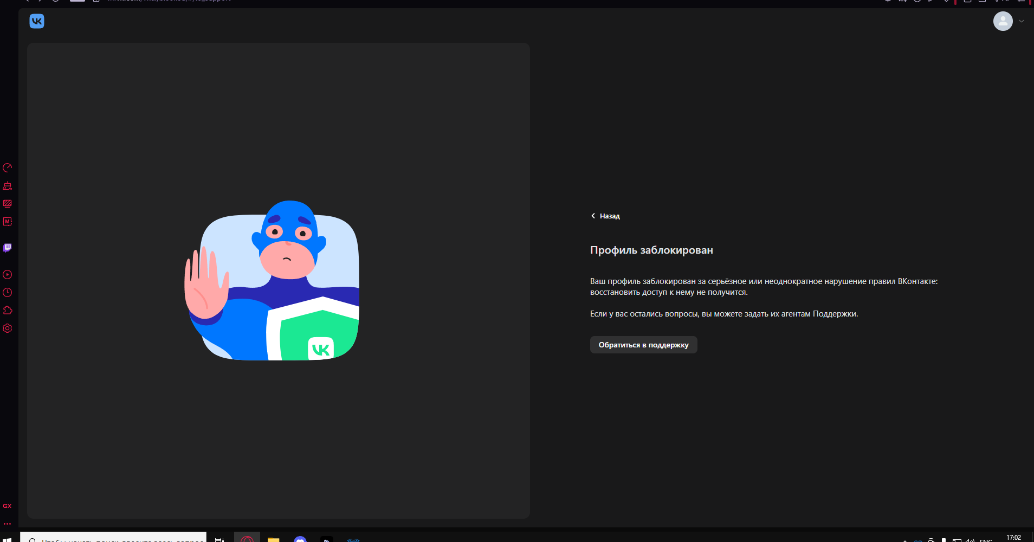Viewport: 1034px width, 542px height.
Task: Open History clock icon in sidebar
Action: pyautogui.click(x=8, y=293)
